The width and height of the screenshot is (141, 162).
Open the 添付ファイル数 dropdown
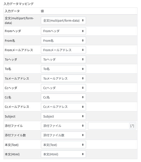pyautogui.click(x=64, y=135)
